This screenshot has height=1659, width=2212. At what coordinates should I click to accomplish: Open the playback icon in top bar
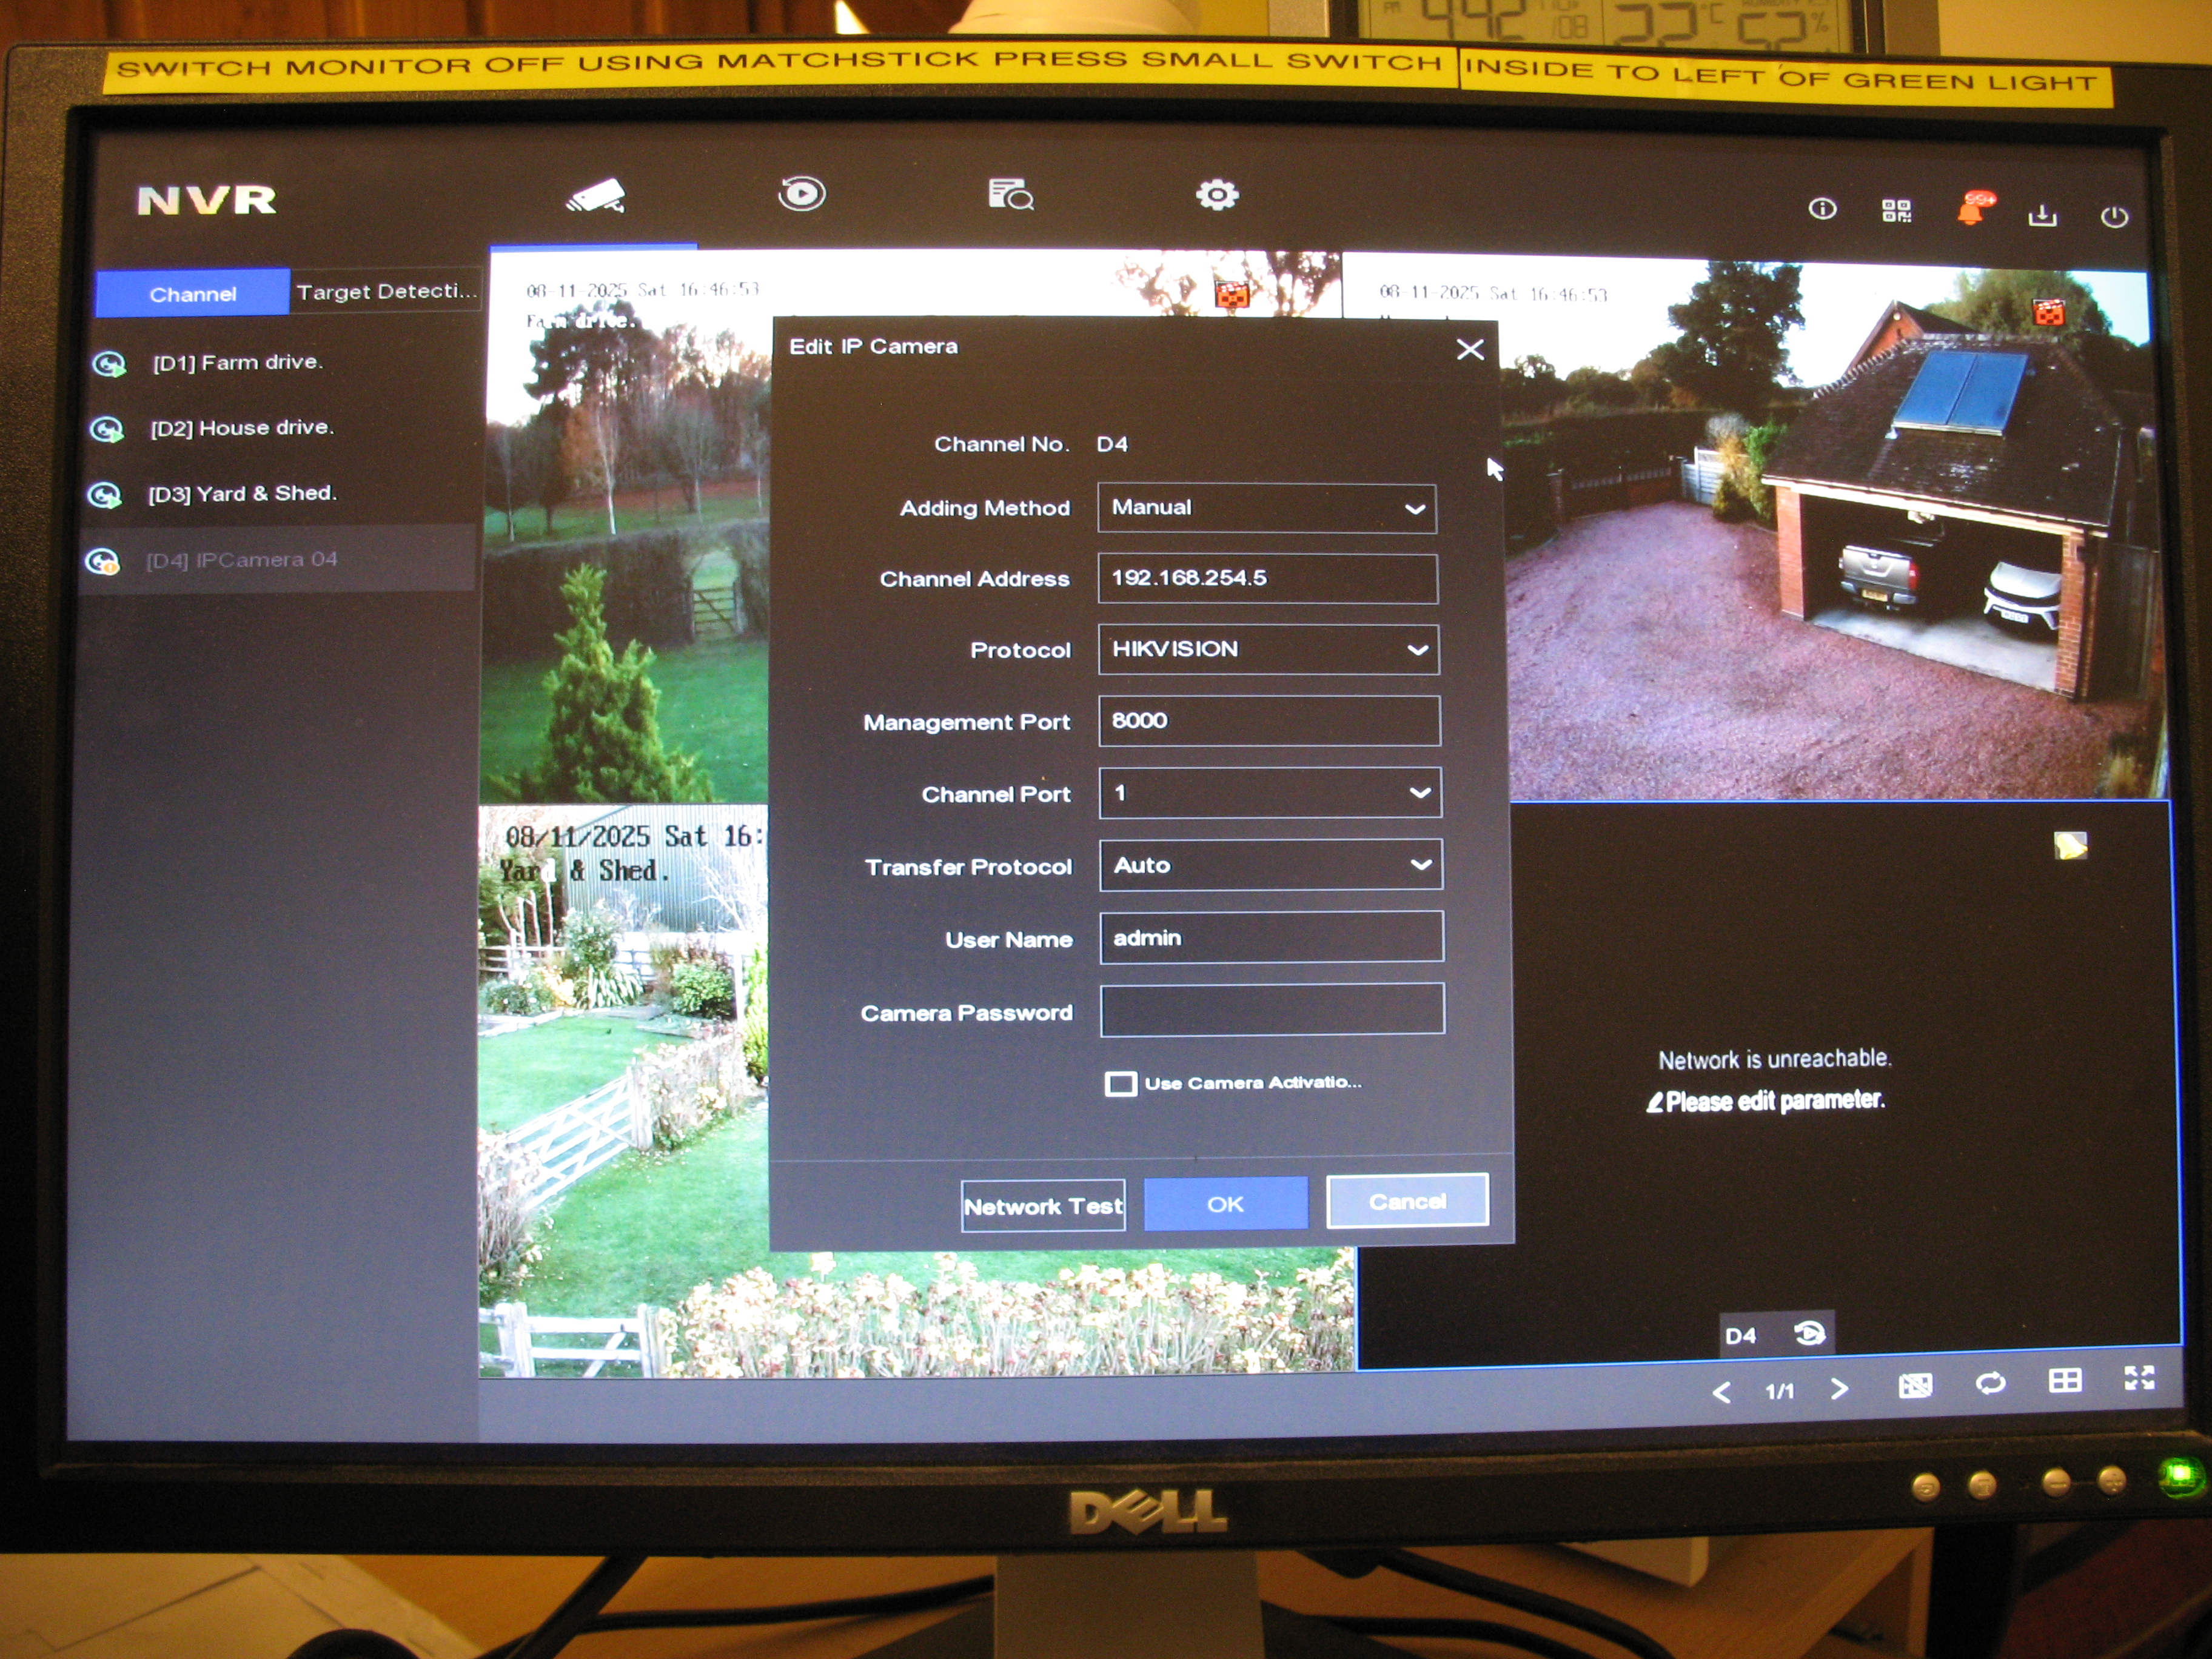802,193
